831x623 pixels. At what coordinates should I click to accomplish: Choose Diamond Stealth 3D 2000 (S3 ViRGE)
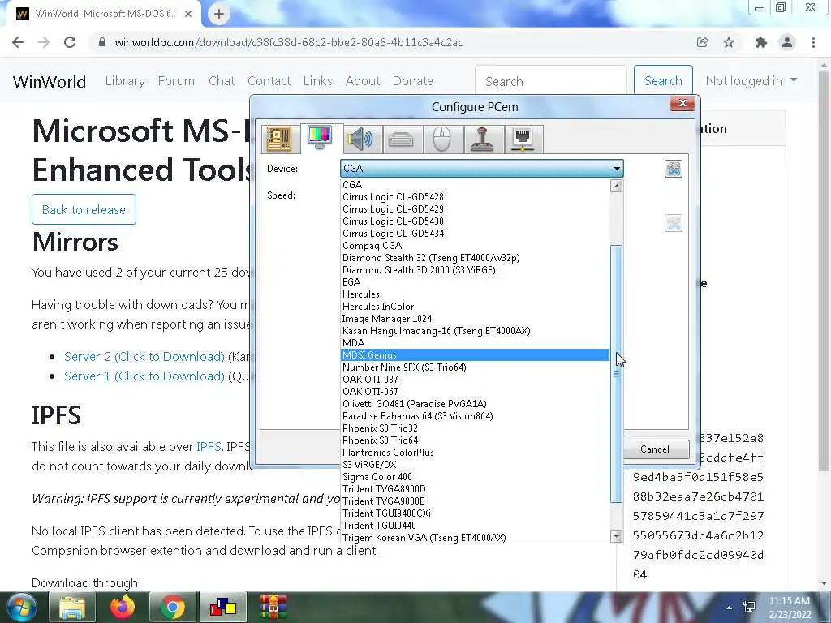coord(475,270)
